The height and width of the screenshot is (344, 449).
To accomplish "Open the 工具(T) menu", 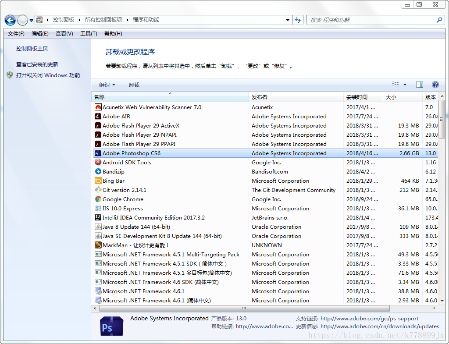I will click(x=89, y=34).
